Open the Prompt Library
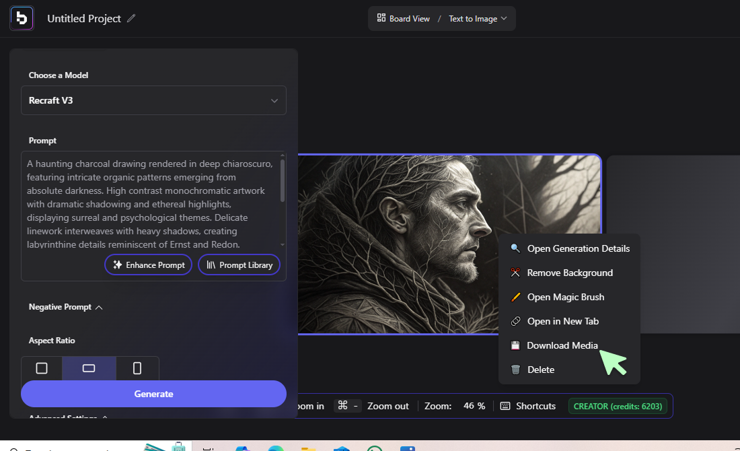The width and height of the screenshot is (740, 451). tap(239, 265)
